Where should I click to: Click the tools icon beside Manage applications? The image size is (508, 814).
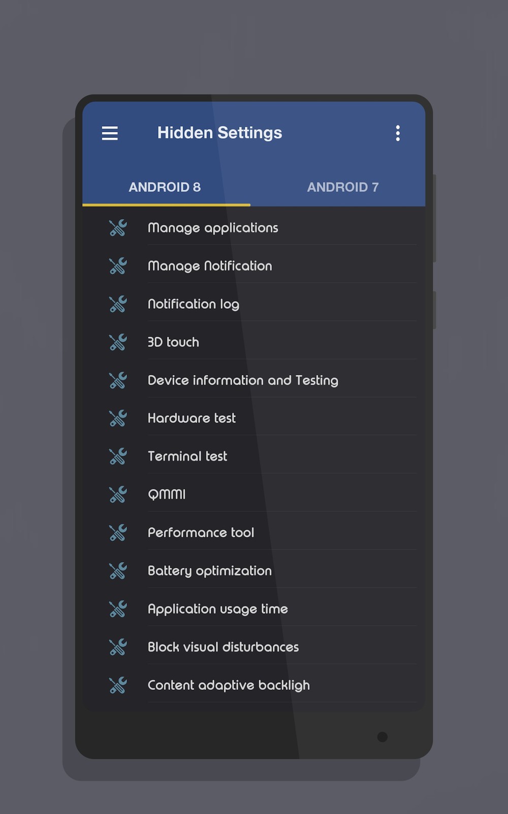[118, 228]
